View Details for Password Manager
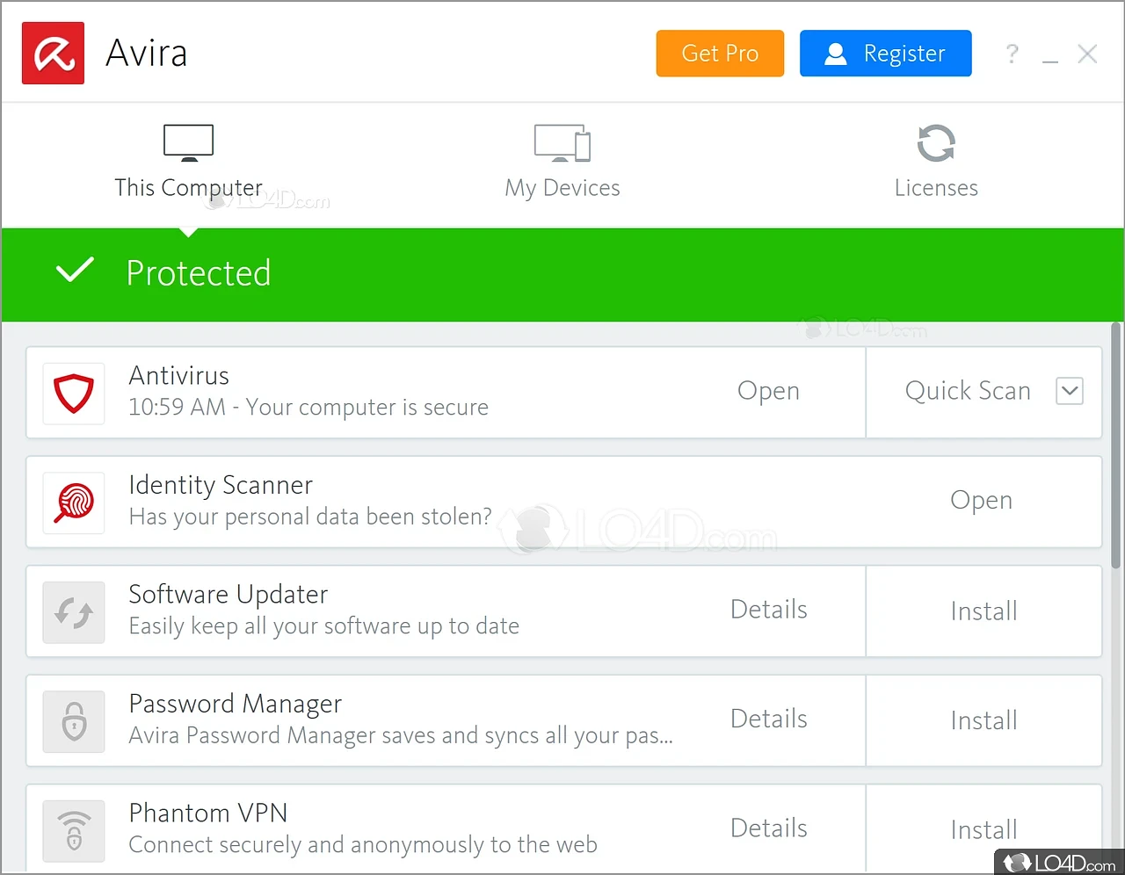The height and width of the screenshot is (875, 1125). [769, 719]
